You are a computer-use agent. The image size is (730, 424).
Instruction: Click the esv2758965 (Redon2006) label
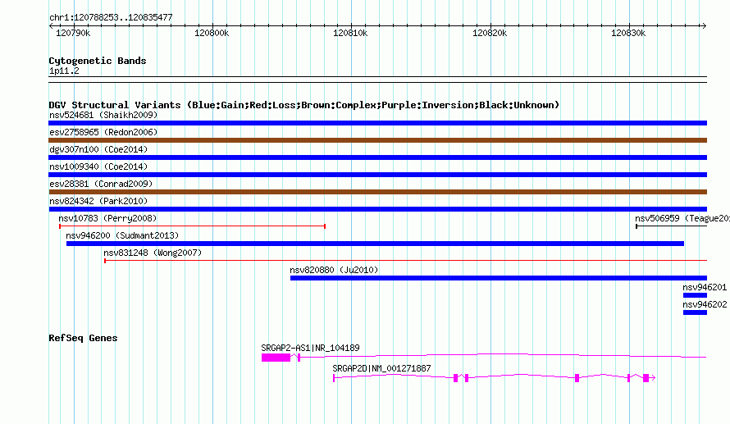pyautogui.click(x=103, y=132)
